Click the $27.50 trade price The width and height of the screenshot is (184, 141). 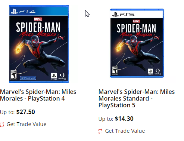(x=25, y=112)
